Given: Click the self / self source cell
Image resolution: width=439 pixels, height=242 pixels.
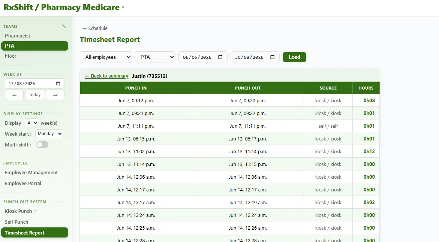Looking at the screenshot, I should 328,126.
